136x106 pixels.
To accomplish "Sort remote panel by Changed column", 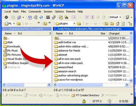I will click(118, 33).
